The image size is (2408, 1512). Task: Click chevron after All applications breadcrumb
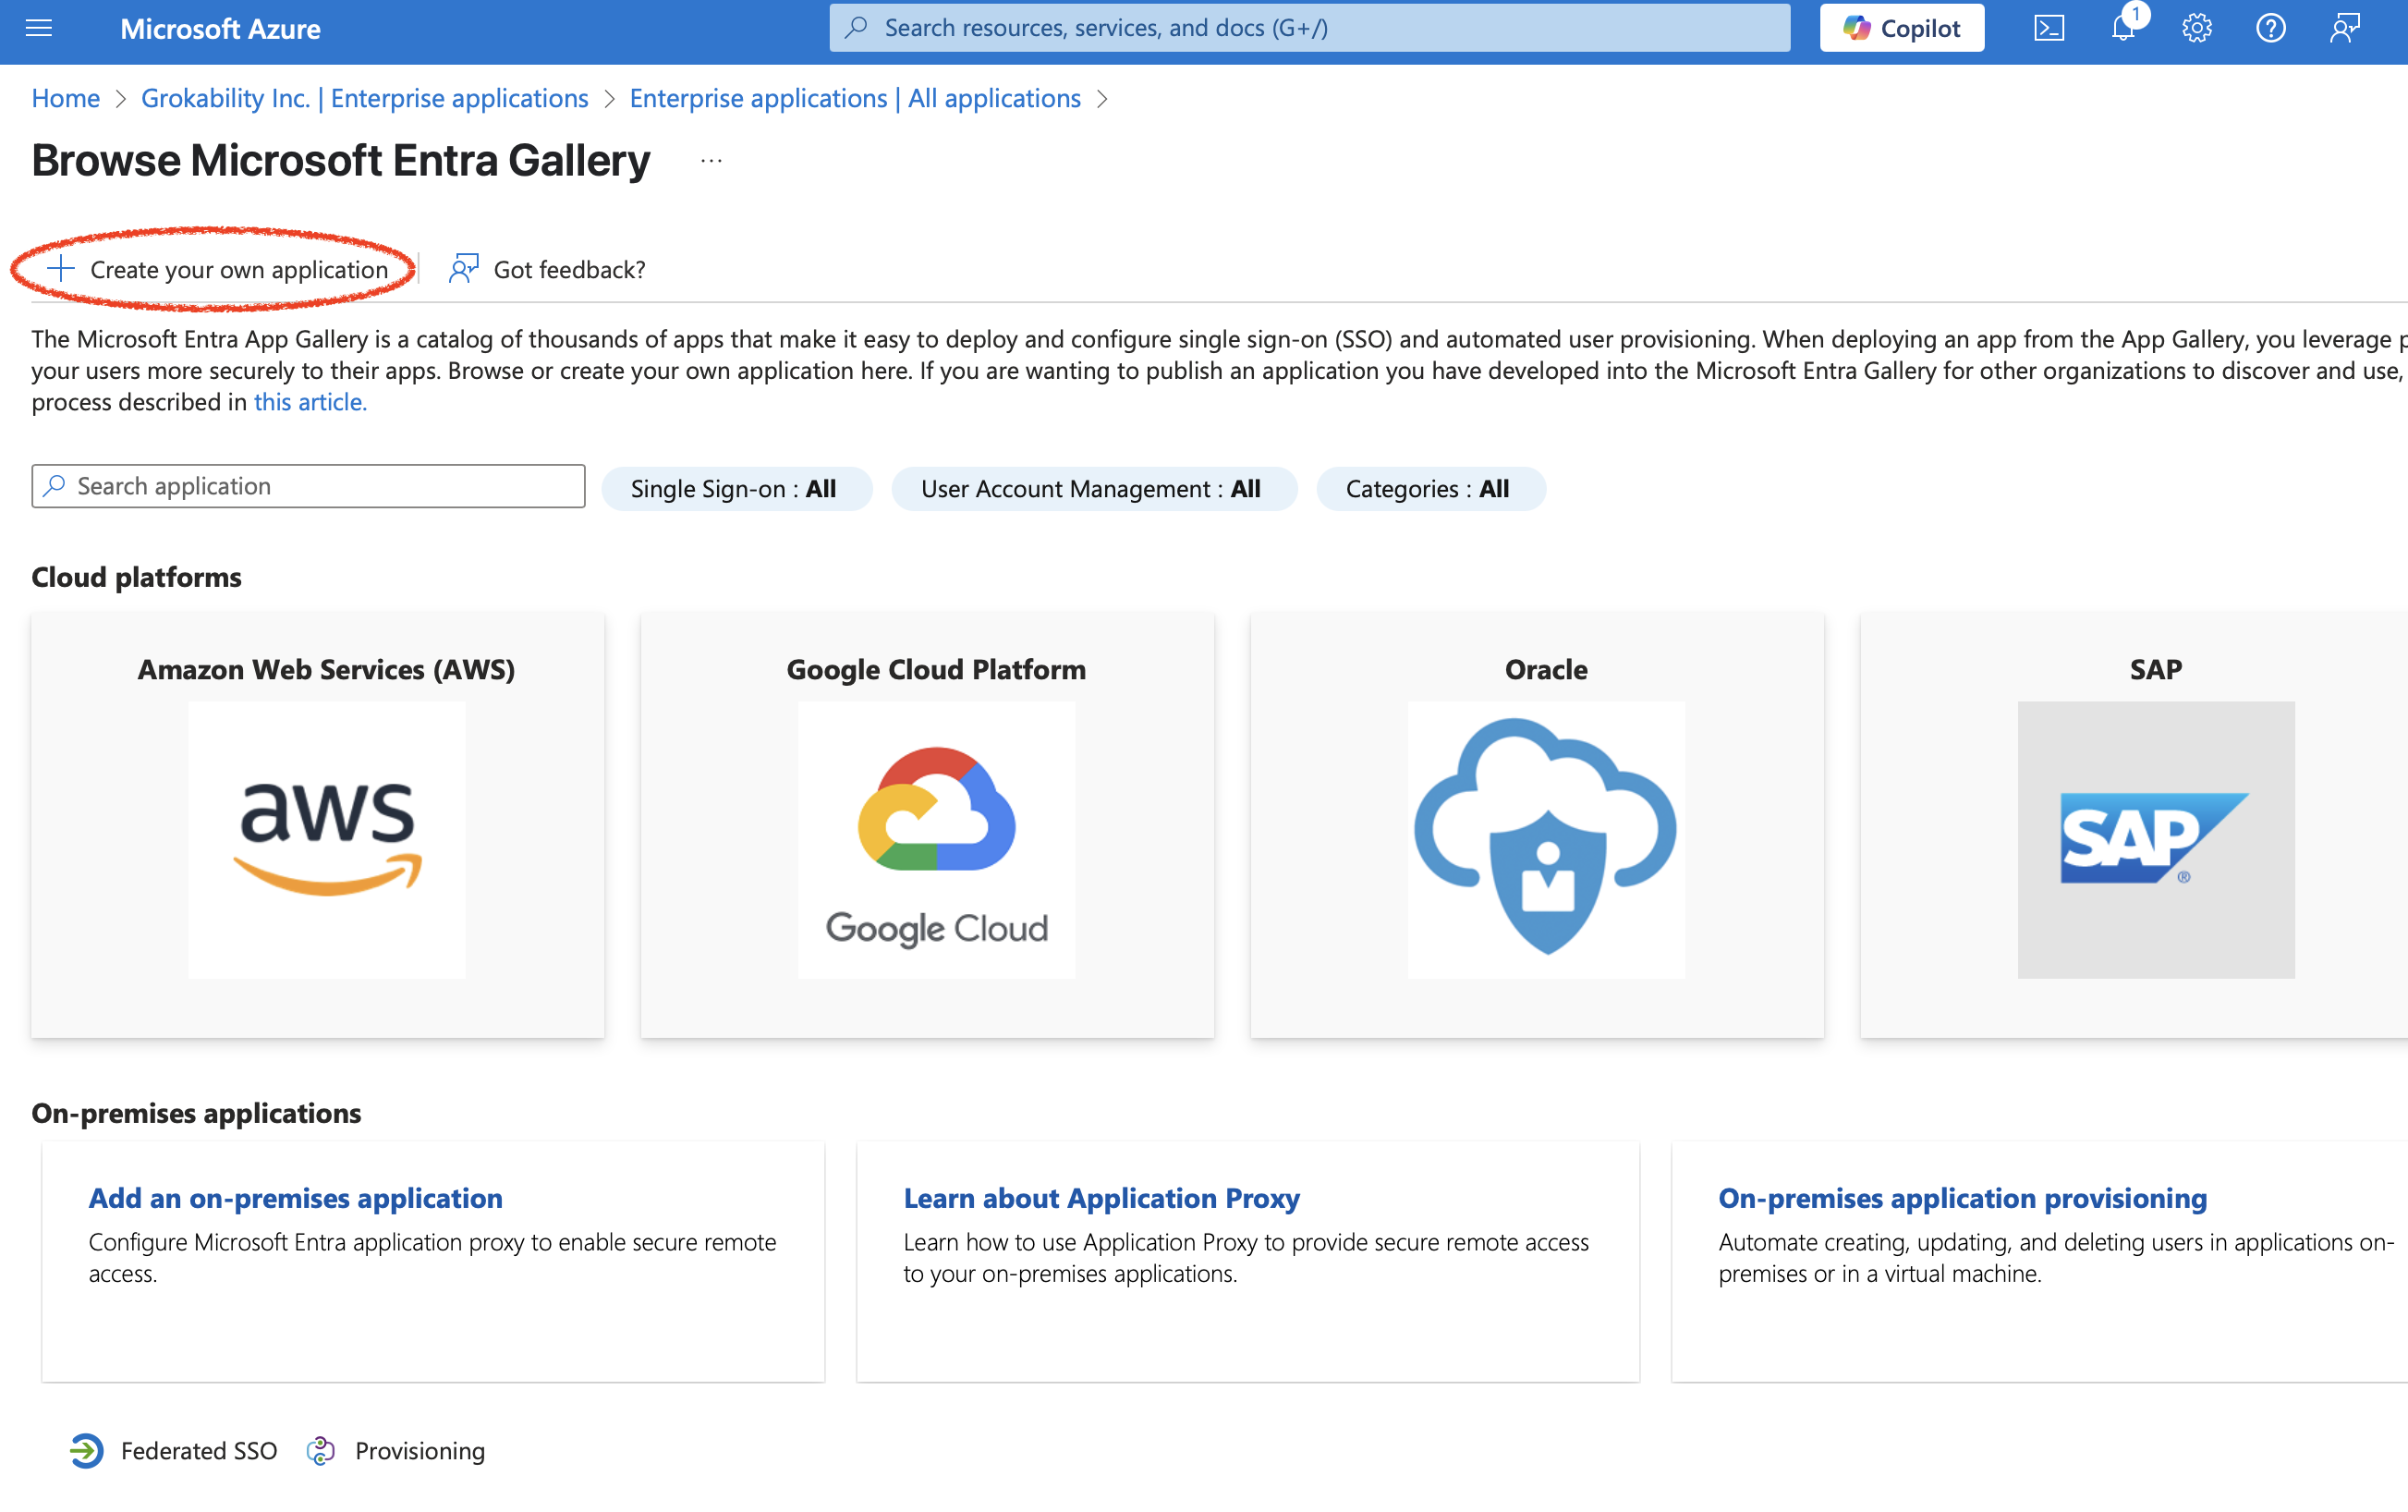pos(1102,99)
